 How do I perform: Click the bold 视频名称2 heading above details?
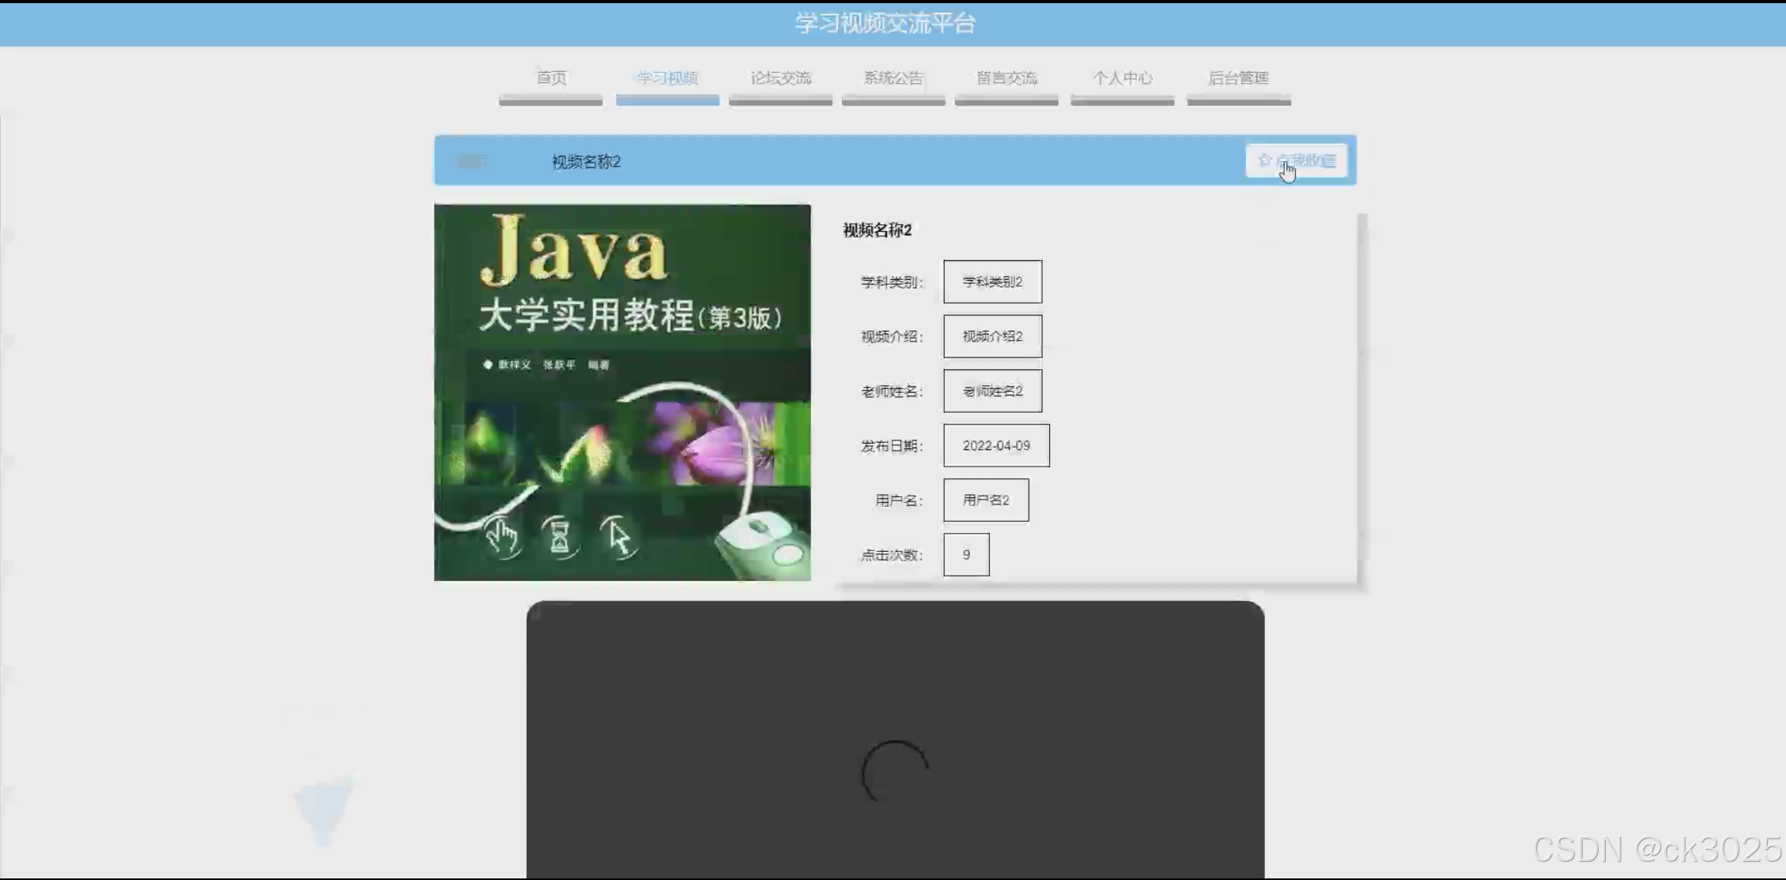tap(877, 230)
